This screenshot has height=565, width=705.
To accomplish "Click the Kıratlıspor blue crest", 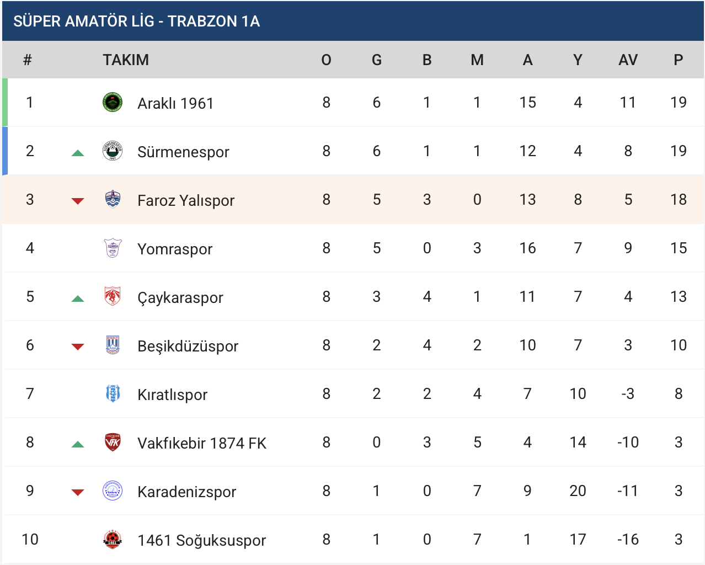I will (113, 394).
